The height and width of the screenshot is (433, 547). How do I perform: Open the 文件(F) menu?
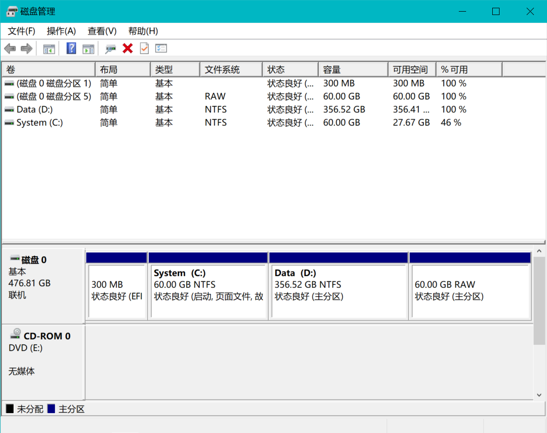click(x=22, y=31)
